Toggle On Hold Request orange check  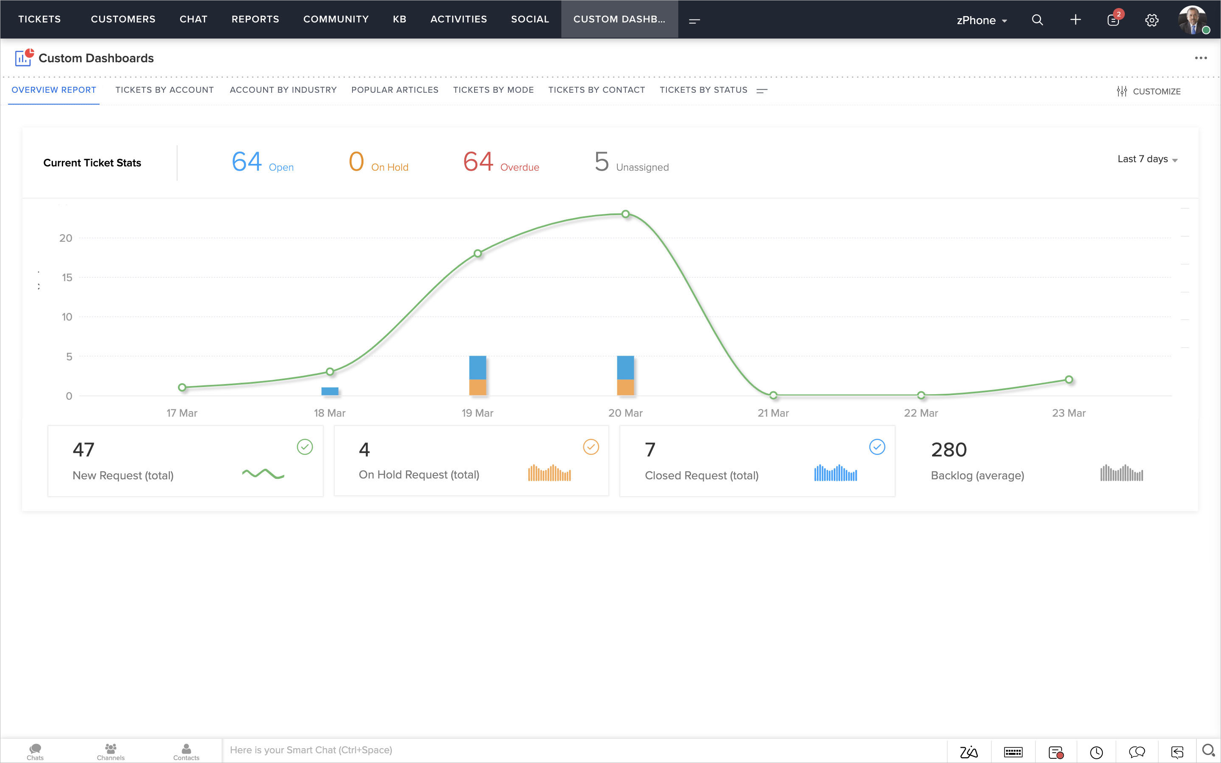tap(591, 447)
